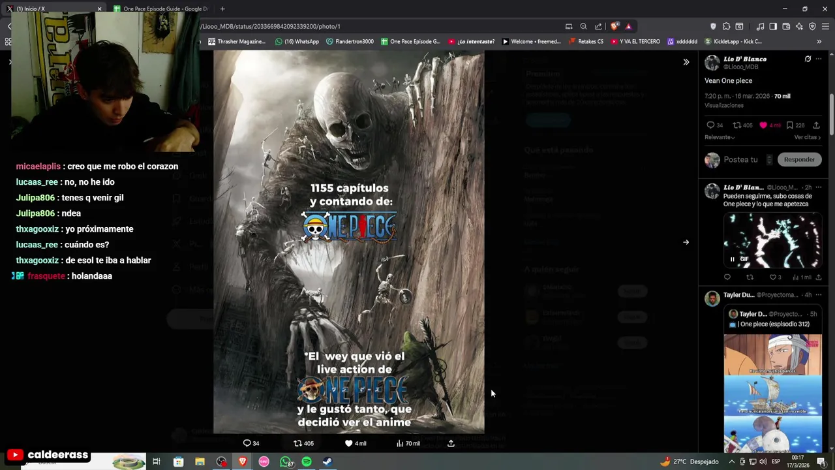The height and width of the screenshot is (470, 835).
Task: Unlike using the heart icon below the photo
Action: point(348,443)
